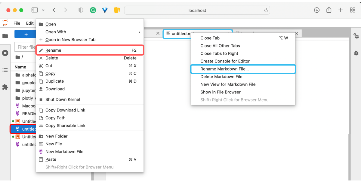Open the Property Inspector gears icon
This screenshot has width=361, height=182.
click(x=356, y=36)
